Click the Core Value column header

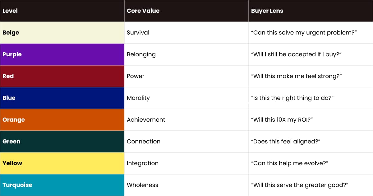tap(143, 11)
